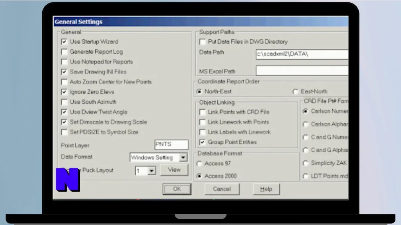Uncheck Group Point Entities checkbox
Image resolution: width=401 pixels, height=225 pixels.
click(x=202, y=142)
